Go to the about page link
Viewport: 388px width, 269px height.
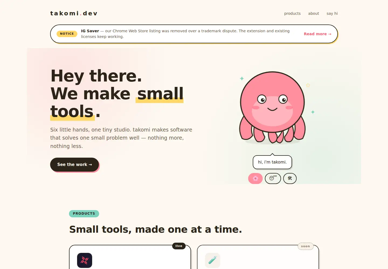[314, 13]
